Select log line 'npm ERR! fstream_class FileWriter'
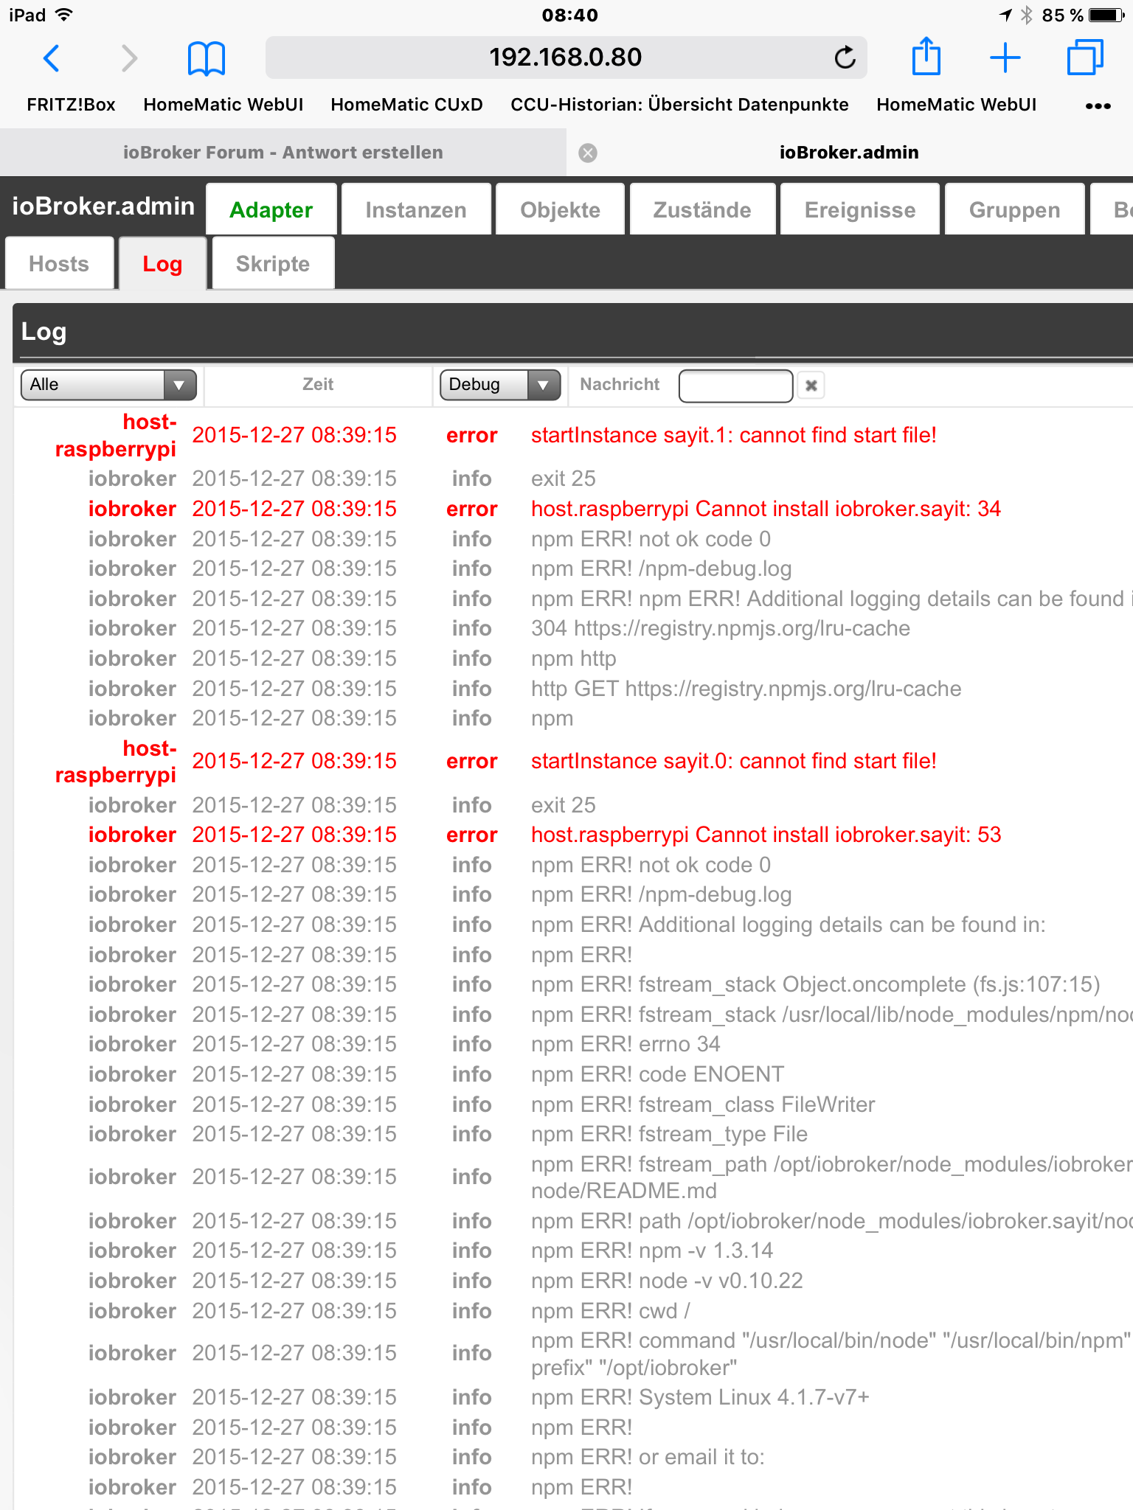Screen dimensions: 1133x1510 [x=703, y=1104]
